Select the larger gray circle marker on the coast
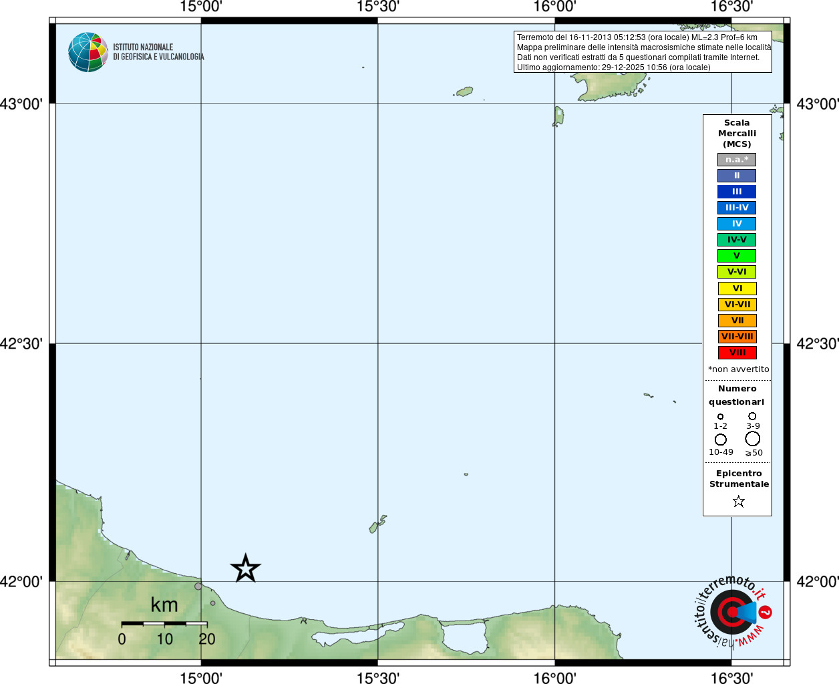The width and height of the screenshot is (839, 684). coord(198,586)
